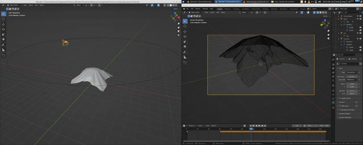Select the Transform tool in right viewport
The image size is (363, 145).
coord(185,46)
